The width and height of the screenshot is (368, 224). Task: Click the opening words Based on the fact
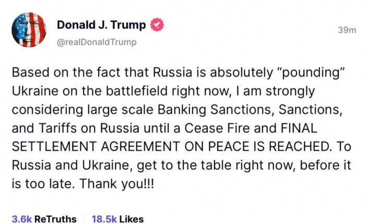tap(66, 73)
